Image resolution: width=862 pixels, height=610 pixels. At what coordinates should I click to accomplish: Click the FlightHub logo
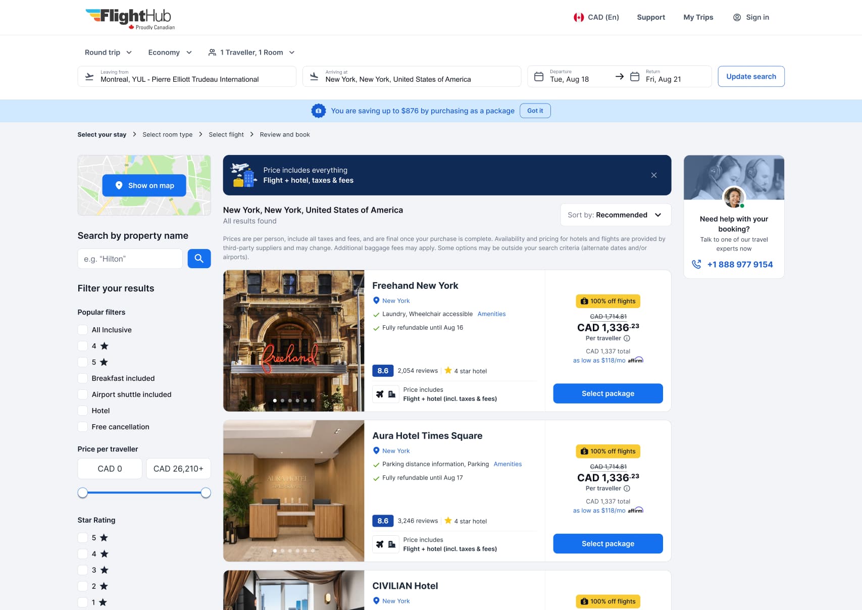point(130,19)
